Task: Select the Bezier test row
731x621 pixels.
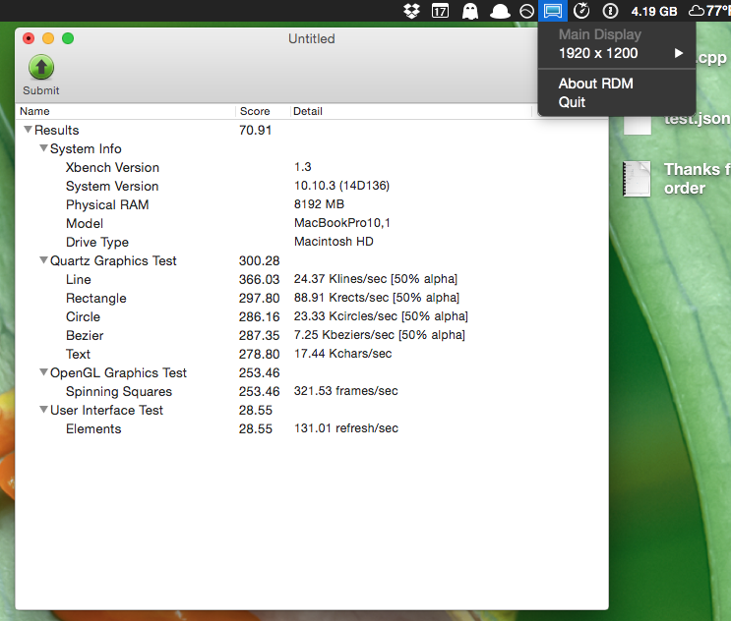Action: pyautogui.click(x=312, y=335)
